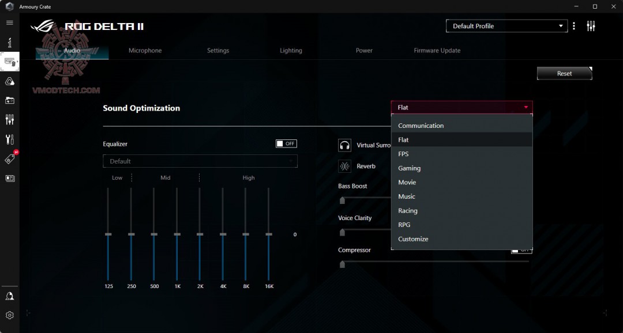Click the Reset button
This screenshot has width=623, height=333.
(x=564, y=73)
